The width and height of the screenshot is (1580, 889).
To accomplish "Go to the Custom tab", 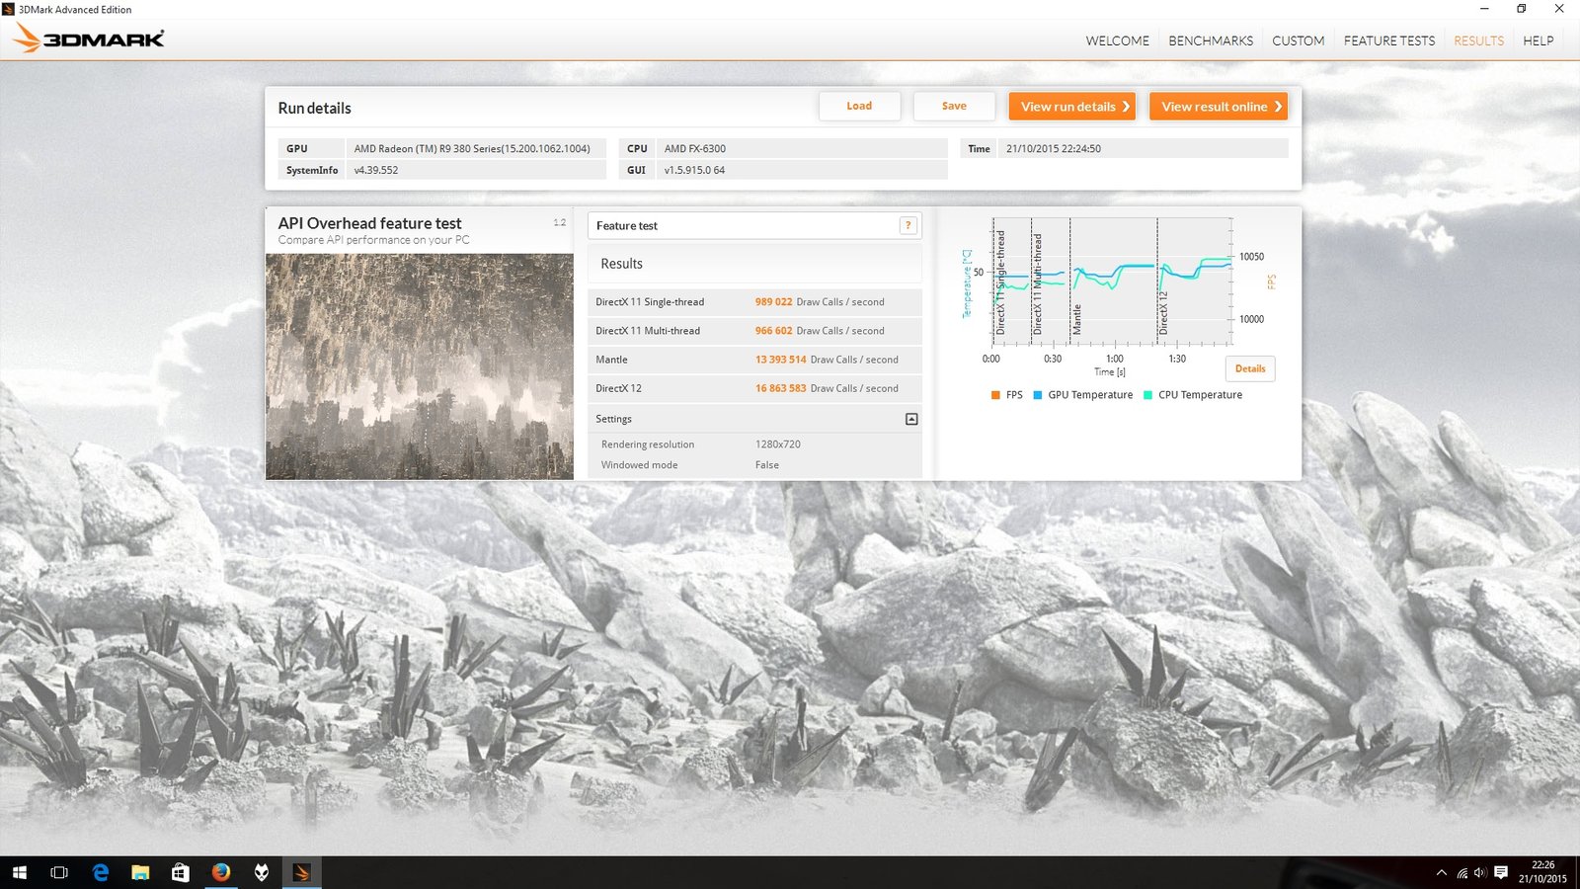I will 1298,40.
